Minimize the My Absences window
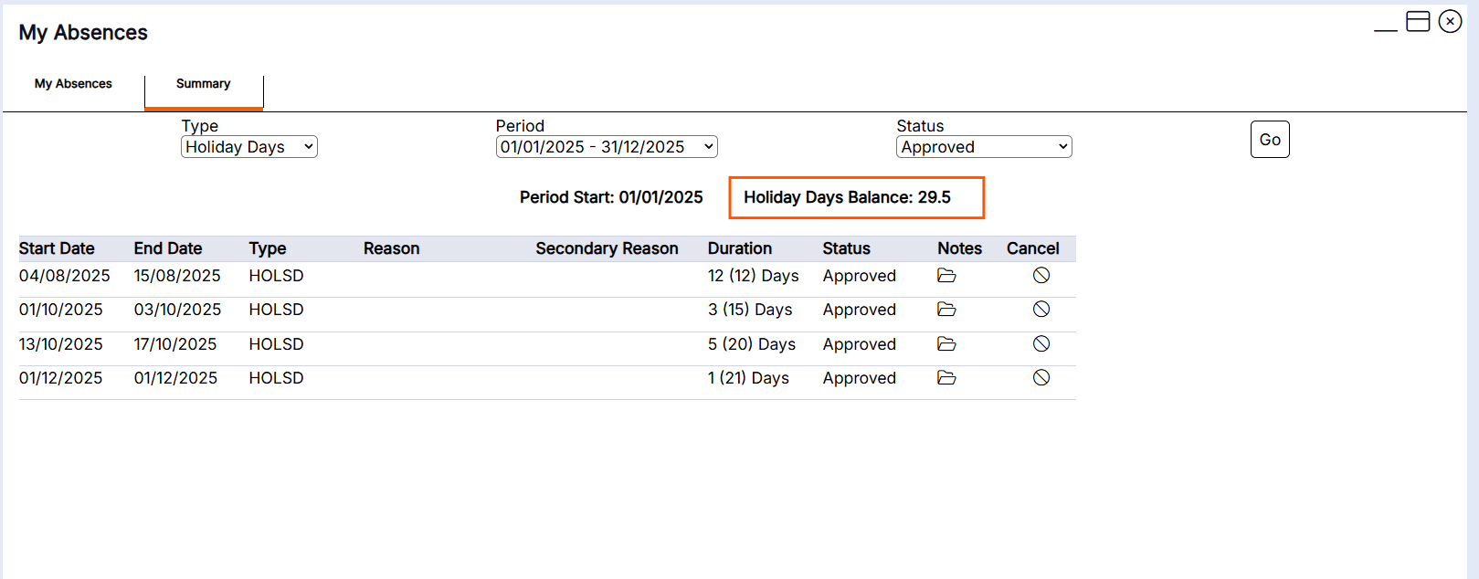Viewport: 1479px width, 579px height. point(1386,22)
